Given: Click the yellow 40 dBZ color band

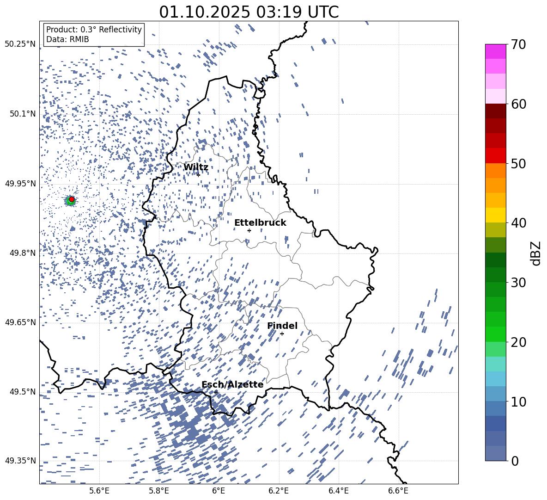Looking at the screenshot, I should pyautogui.click(x=496, y=215).
